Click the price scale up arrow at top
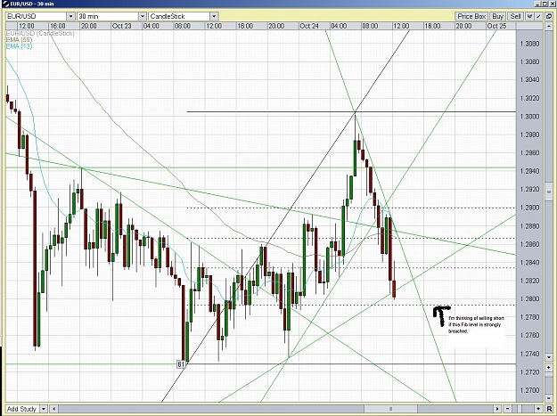This screenshot has height=416, width=557. click(x=549, y=26)
